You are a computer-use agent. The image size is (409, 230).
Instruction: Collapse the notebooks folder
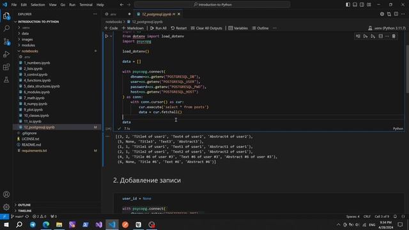point(30,51)
